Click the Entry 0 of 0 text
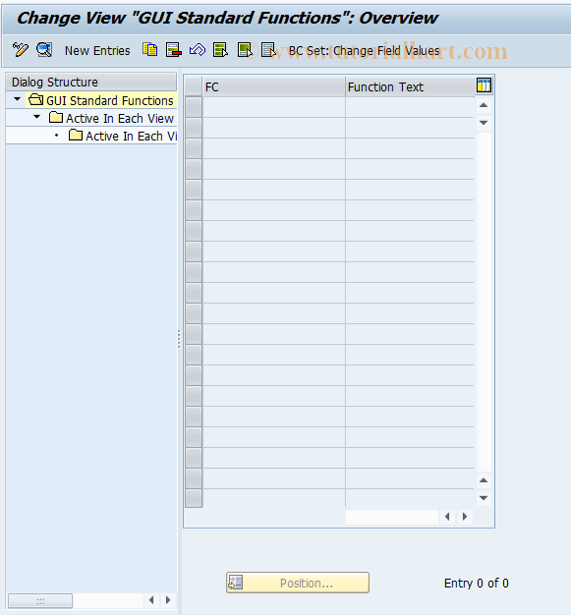571x615 pixels. coord(476,583)
